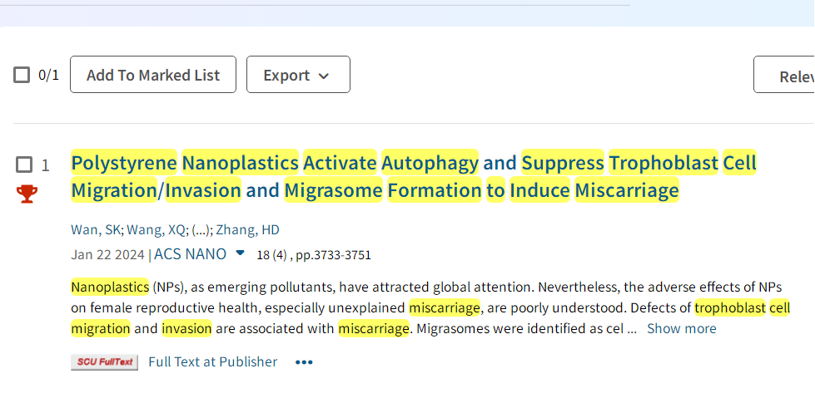Image resolution: width=815 pixels, height=393 pixels.
Task: Click the 0/1 selected records counter
Action: click(49, 75)
